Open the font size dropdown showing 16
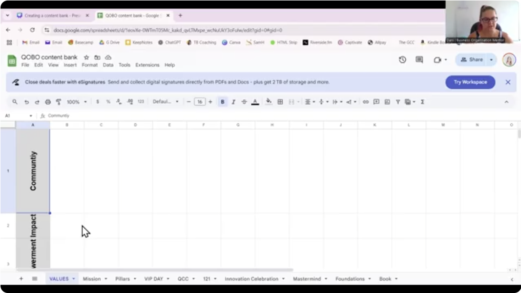 tap(199, 102)
